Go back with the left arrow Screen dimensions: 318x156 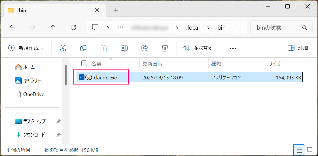(x=12, y=27)
